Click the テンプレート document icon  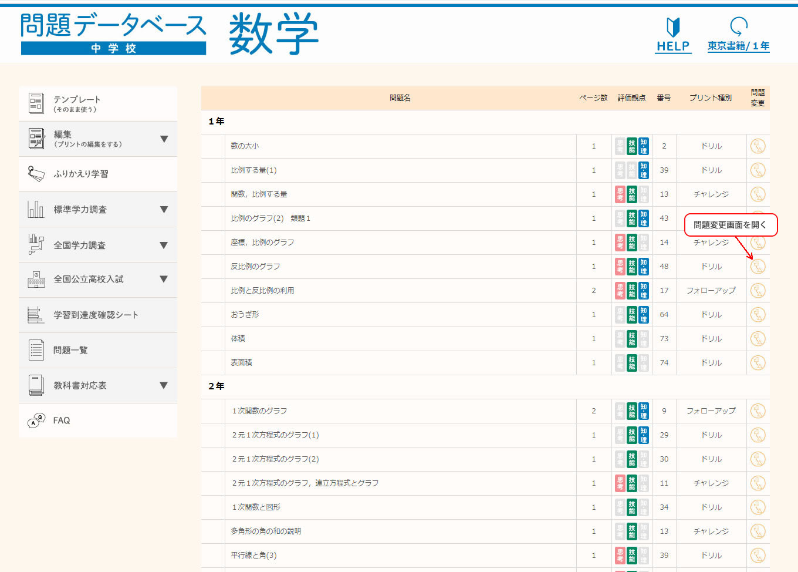coord(36,103)
